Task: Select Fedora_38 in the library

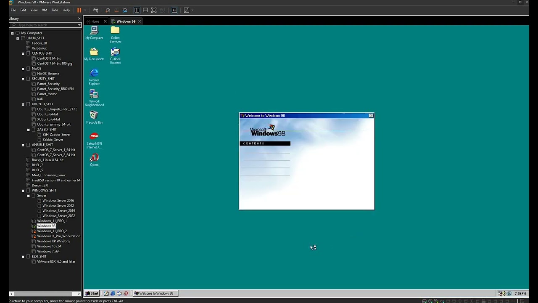Action: (x=39, y=43)
